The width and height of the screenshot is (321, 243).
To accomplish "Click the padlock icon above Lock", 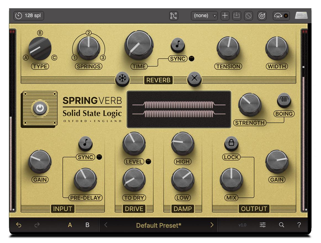I will 231,143.
